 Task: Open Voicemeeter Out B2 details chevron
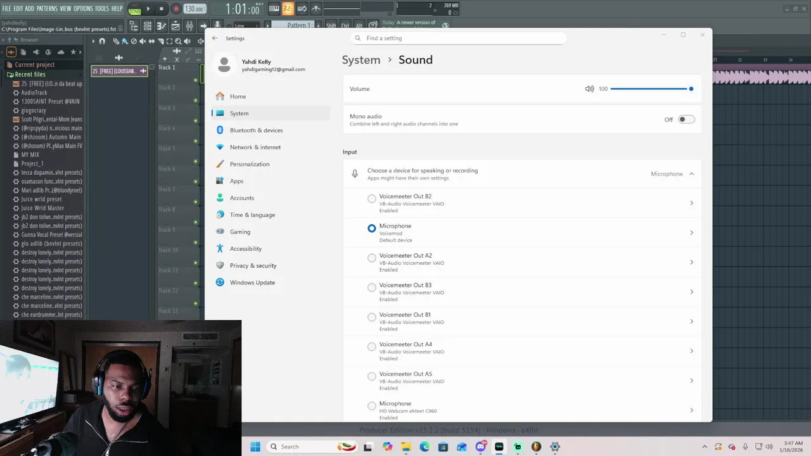pos(691,203)
